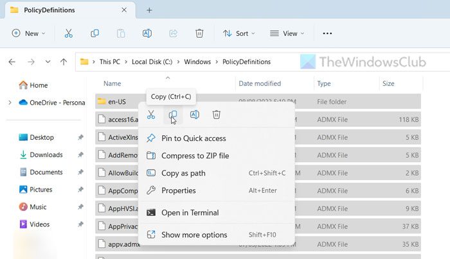450x259 pixels.
Task: Click the Delete icon in the context menu
Action: point(217,115)
